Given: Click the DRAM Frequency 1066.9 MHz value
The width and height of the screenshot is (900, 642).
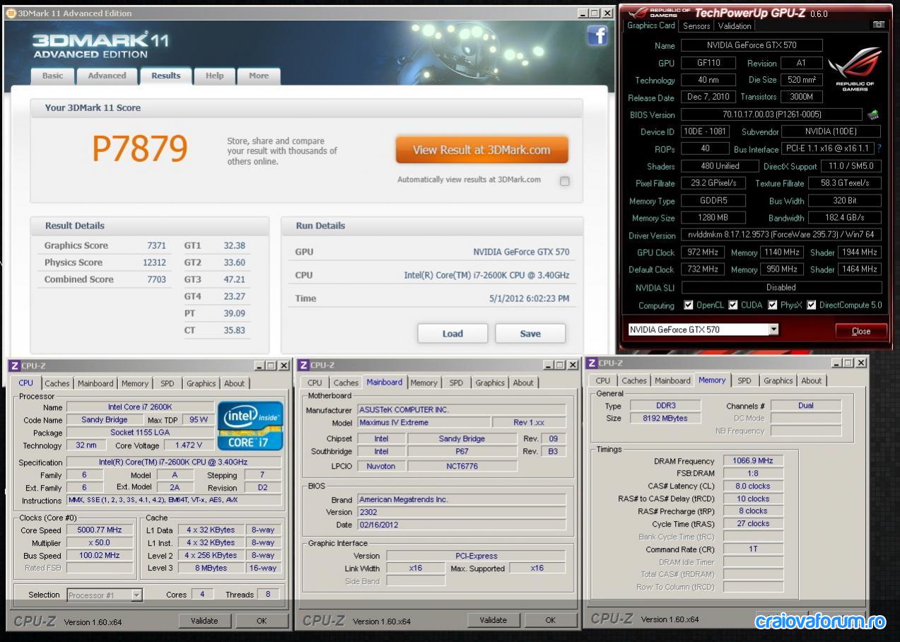Looking at the screenshot, I should click(x=753, y=461).
